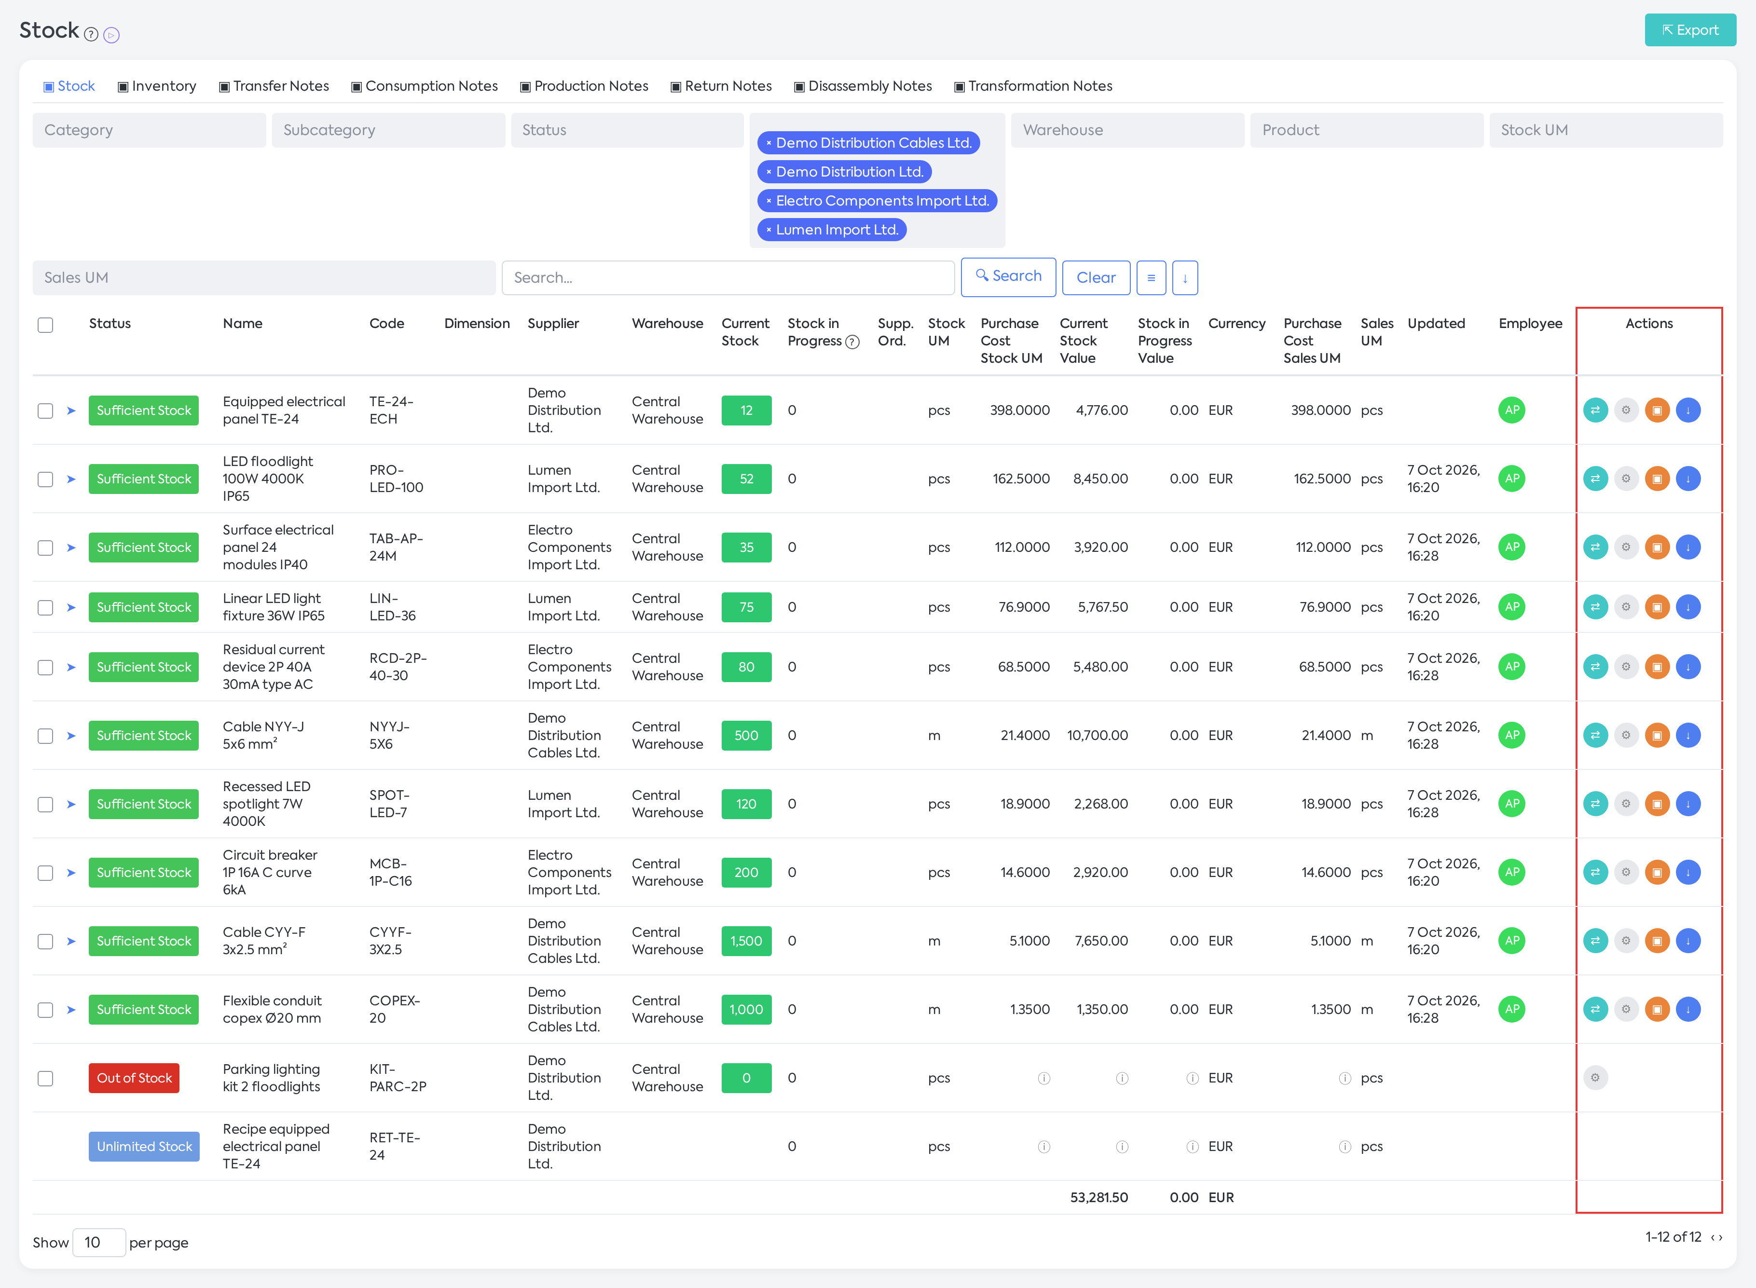The width and height of the screenshot is (1756, 1288).
Task: Click orange square icon in Surface electrical panel row
Action: (x=1657, y=548)
